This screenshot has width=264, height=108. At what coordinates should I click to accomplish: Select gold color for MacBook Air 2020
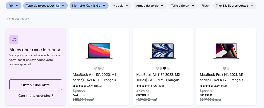(103, 68)
